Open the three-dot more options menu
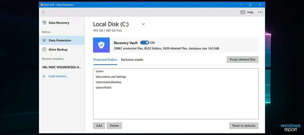The image size is (304, 135). coord(260,12)
